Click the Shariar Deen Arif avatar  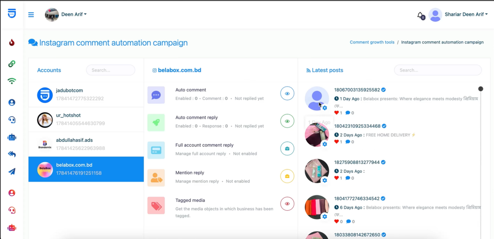pyautogui.click(x=435, y=15)
